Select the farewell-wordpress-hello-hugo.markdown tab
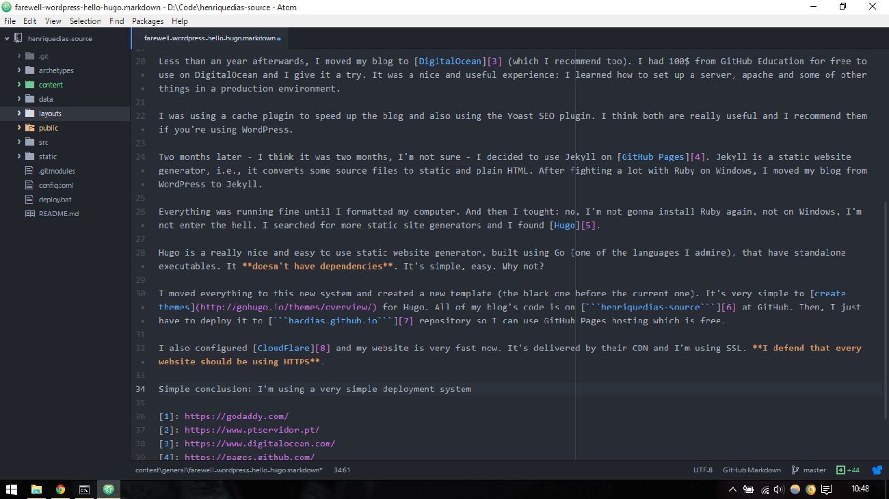Image resolution: width=889 pixels, height=499 pixels. click(209, 39)
